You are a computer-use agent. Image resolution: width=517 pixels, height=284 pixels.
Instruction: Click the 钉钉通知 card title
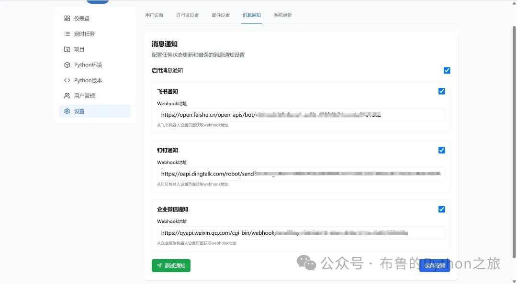[168, 150]
